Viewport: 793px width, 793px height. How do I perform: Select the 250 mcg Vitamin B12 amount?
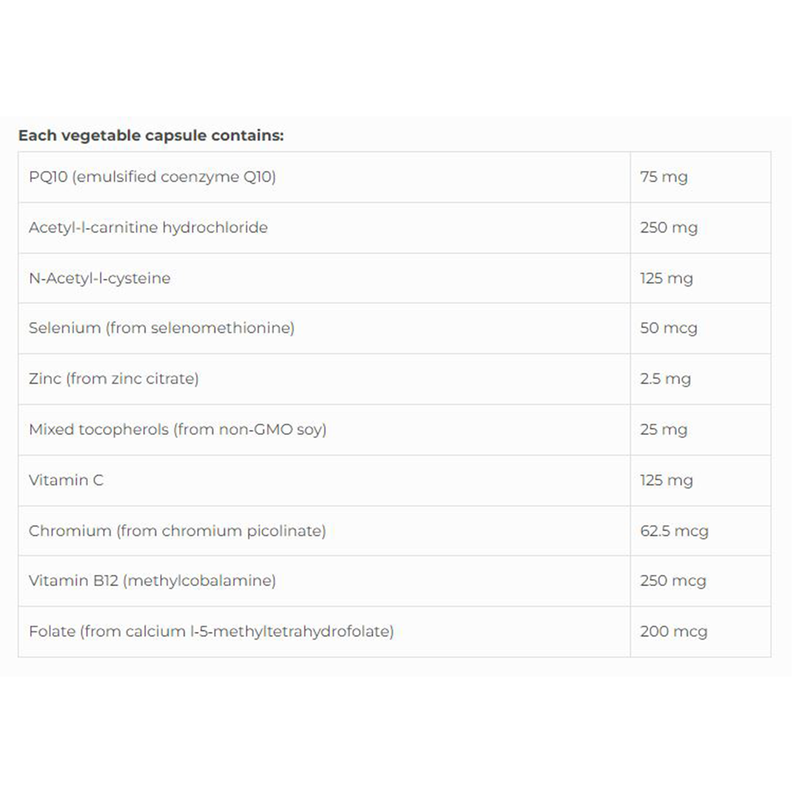point(673,581)
